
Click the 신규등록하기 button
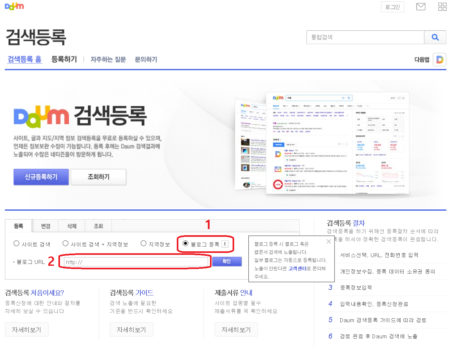click(x=41, y=177)
